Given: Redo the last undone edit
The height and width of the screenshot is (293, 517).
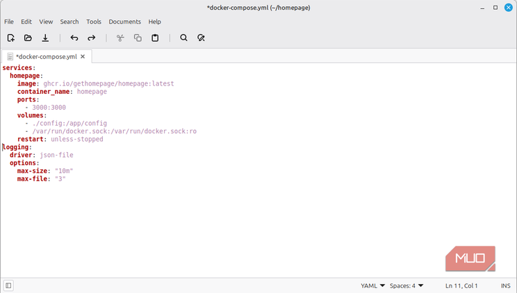Looking at the screenshot, I should tap(91, 38).
